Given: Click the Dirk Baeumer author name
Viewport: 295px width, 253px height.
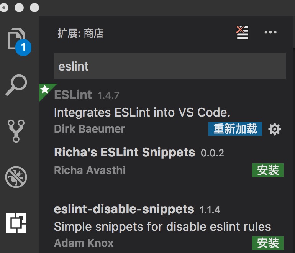Looking at the screenshot, I should pos(90,129).
